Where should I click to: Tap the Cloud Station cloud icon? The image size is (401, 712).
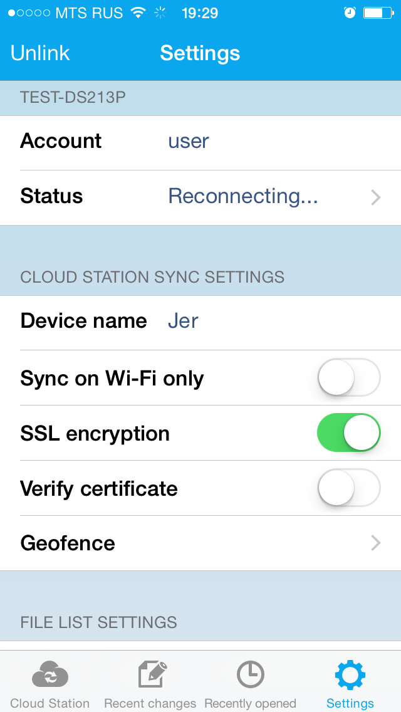pyautogui.click(x=50, y=676)
